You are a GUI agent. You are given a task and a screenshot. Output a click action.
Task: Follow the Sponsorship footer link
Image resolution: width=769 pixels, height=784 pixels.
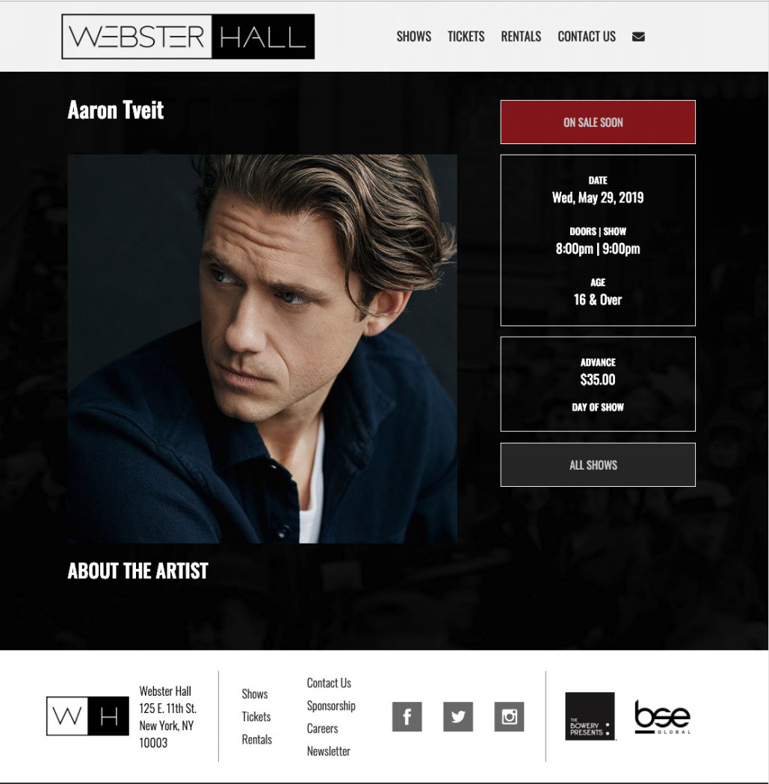[331, 706]
